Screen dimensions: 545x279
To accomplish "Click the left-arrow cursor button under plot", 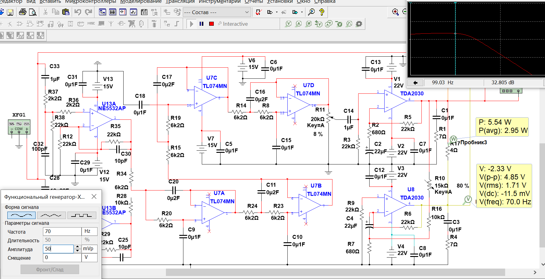I will [415, 83].
